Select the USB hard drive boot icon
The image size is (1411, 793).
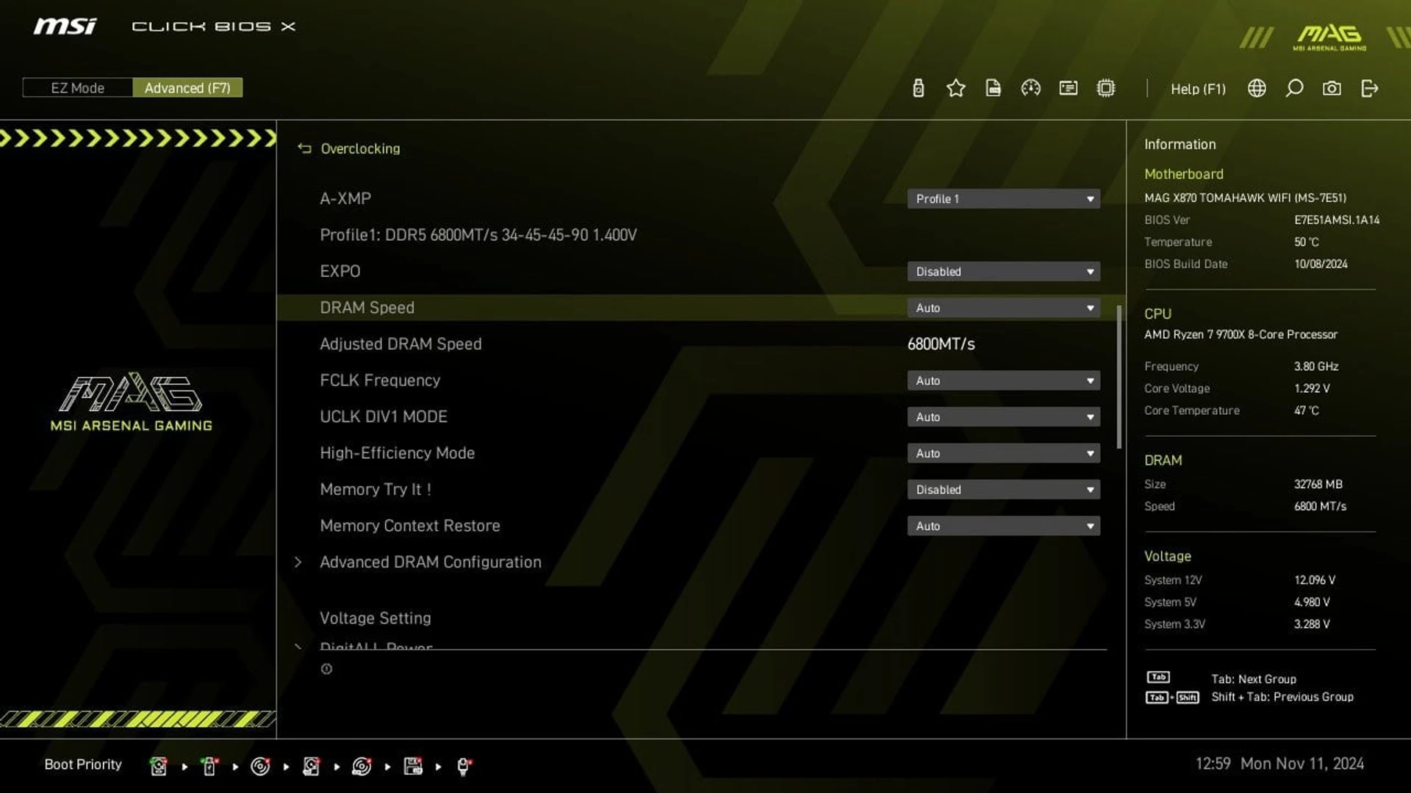pyautogui.click(x=311, y=766)
